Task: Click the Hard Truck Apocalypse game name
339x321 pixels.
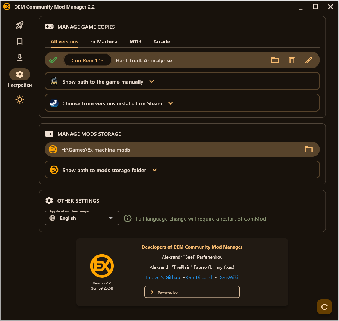Action: 144,60
